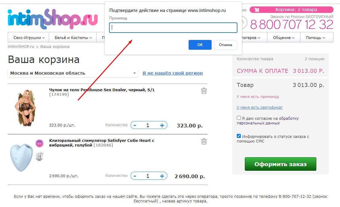Image resolution: width=340 pixels, height=207 pixels.
Task: Open the Москва и Московская область region dropdown
Action: tap(73, 73)
